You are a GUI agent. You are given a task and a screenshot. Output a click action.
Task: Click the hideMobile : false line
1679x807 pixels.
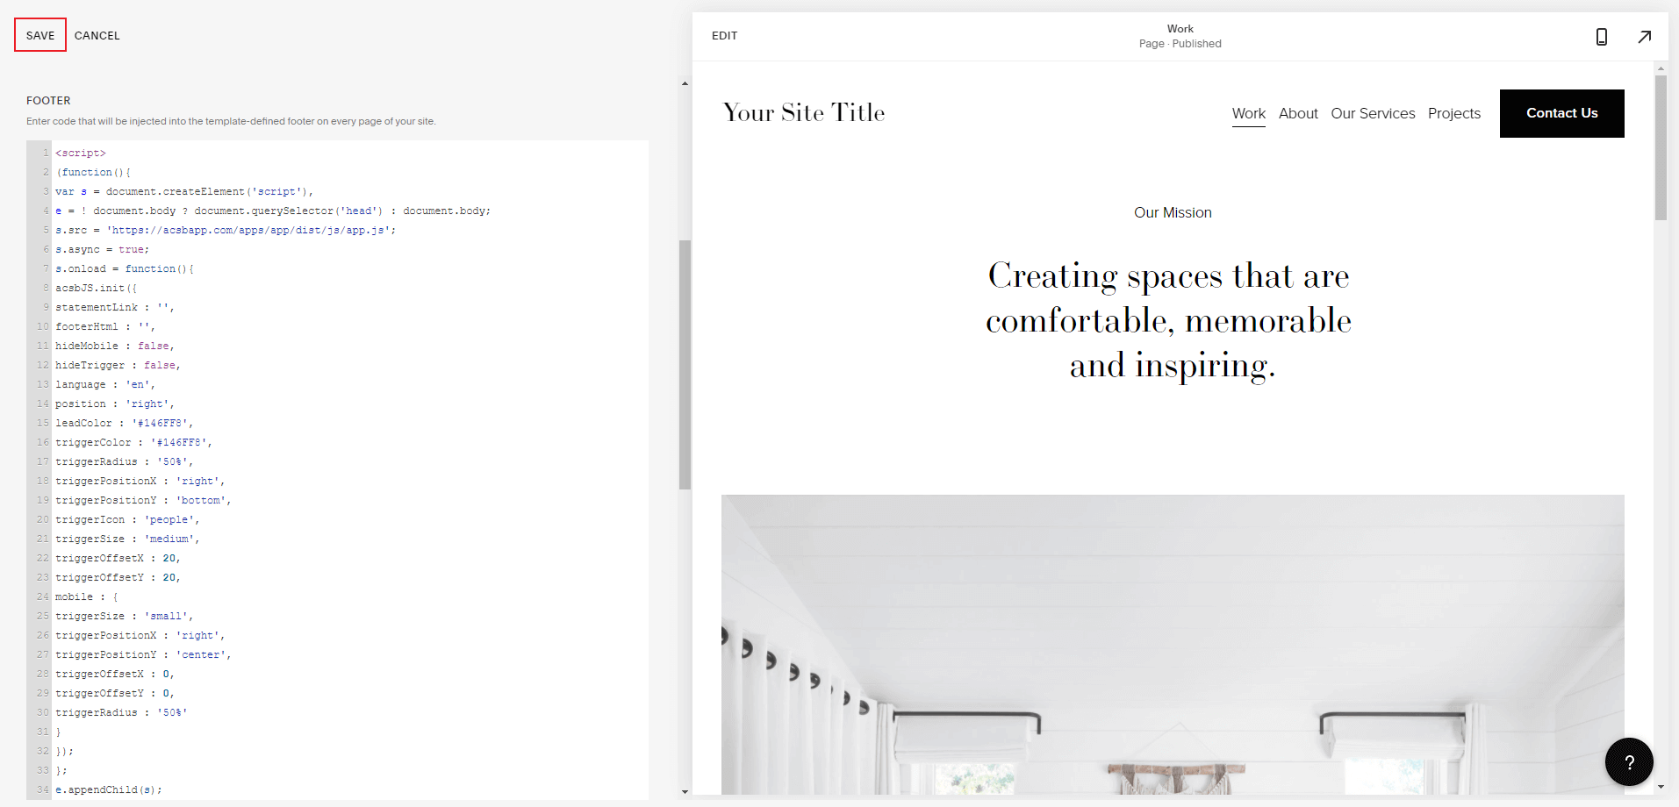click(115, 346)
